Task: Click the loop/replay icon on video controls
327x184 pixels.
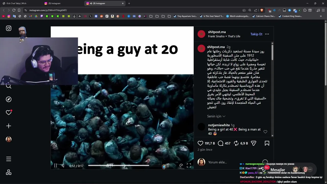Action: point(181,166)
